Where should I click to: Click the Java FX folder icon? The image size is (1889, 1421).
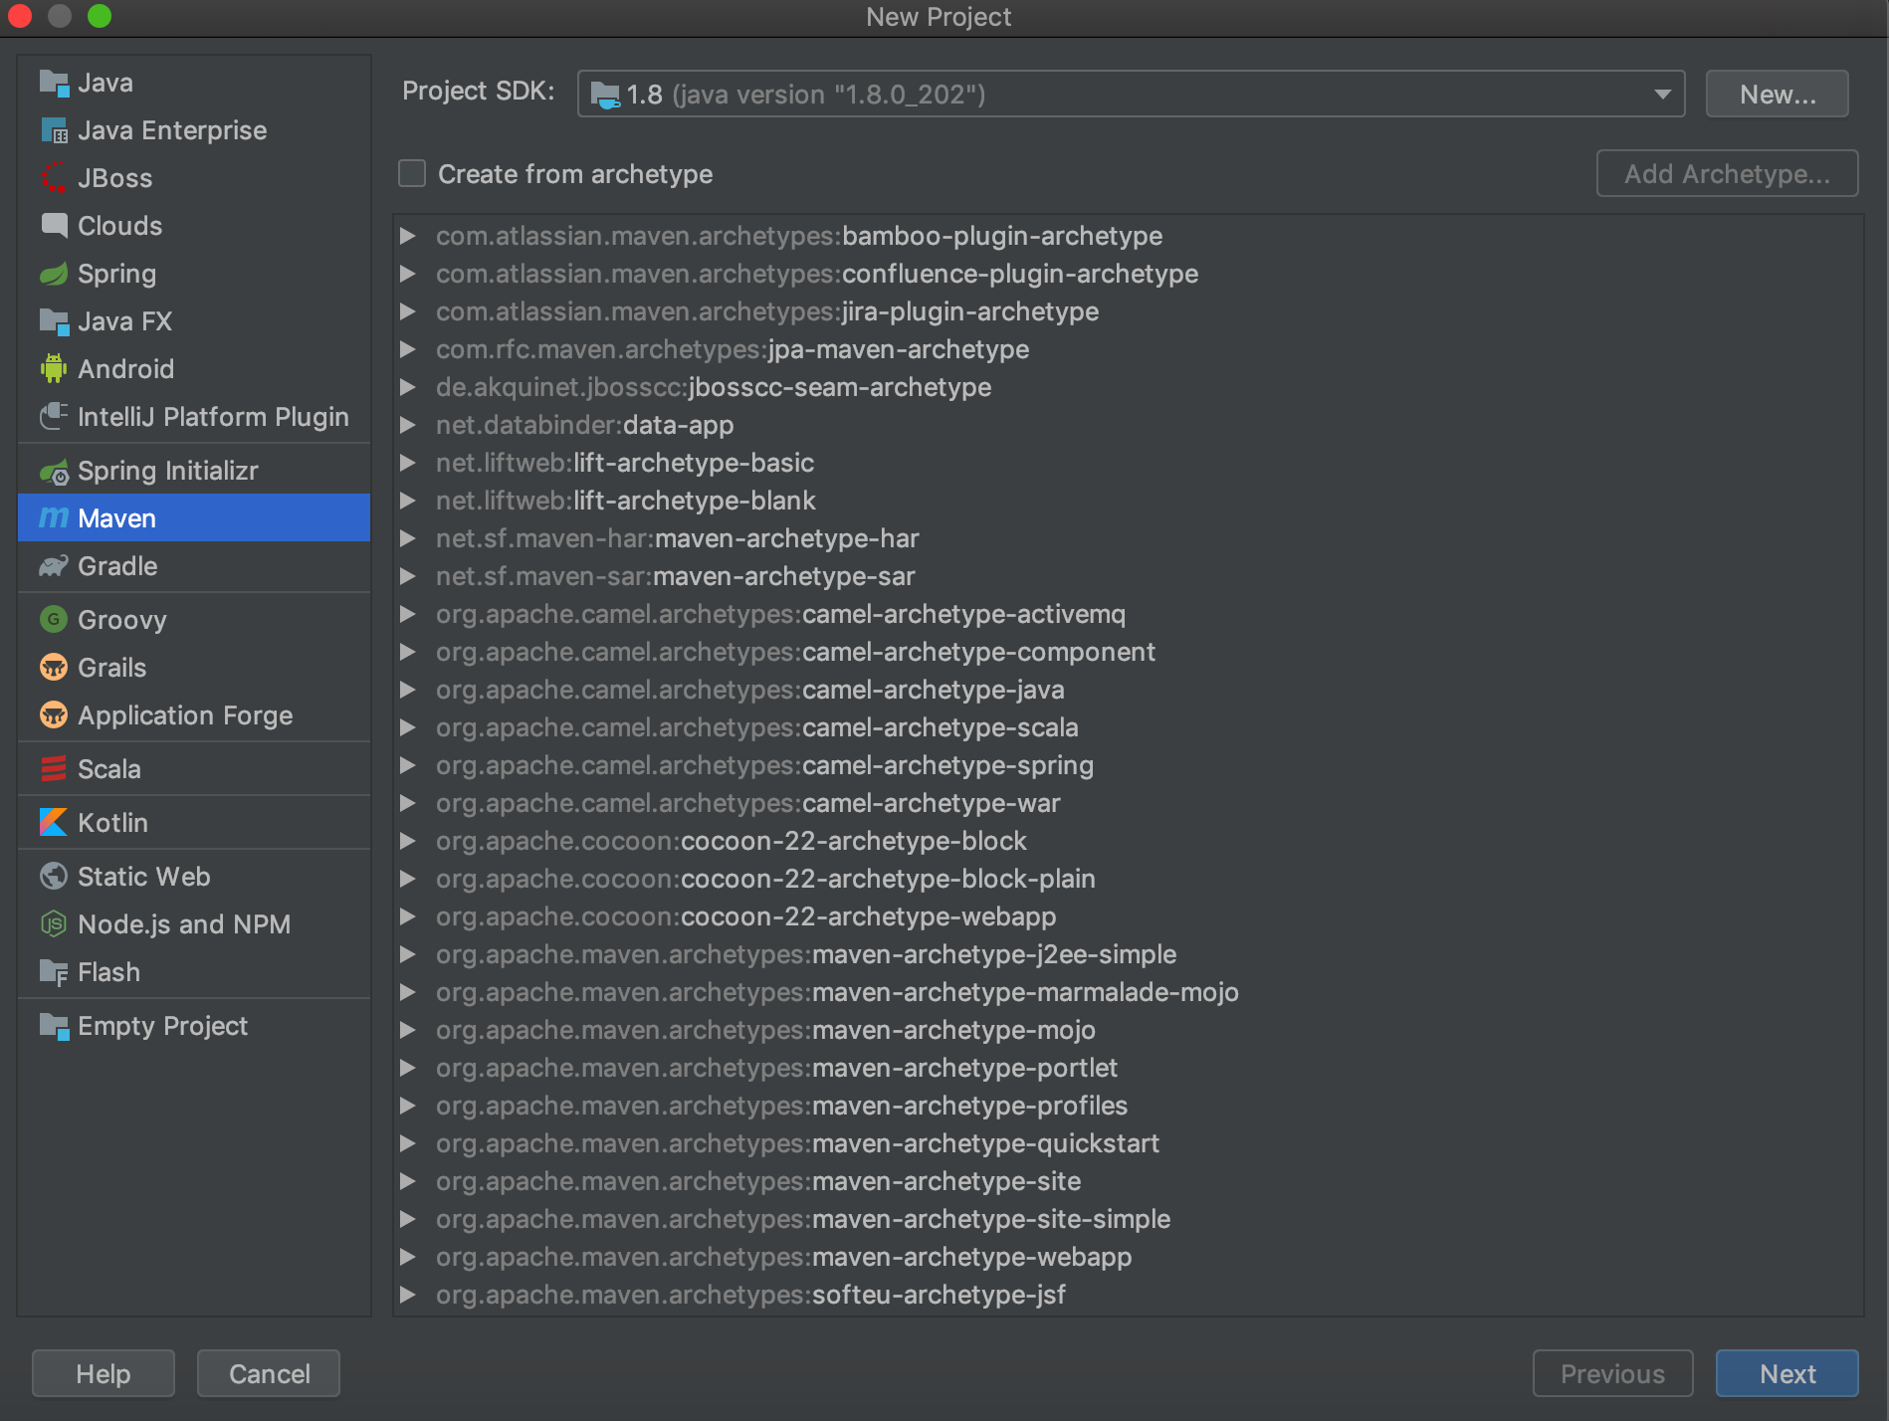[x=54, y=321]
